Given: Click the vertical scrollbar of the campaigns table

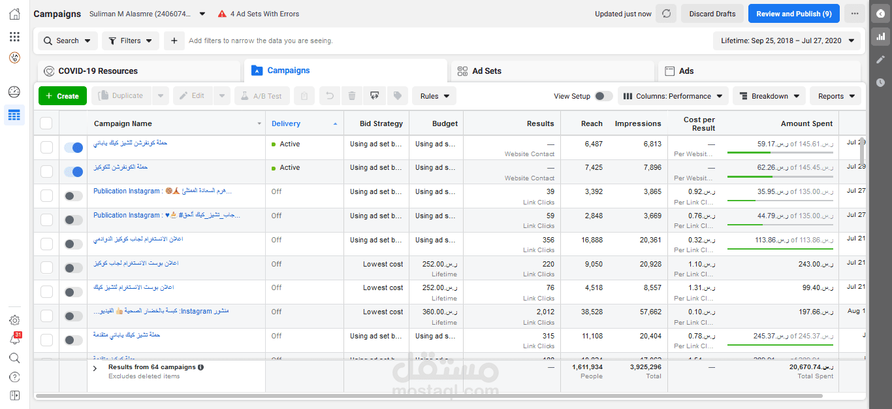Looking at the screenshot, I should pyautogui.click(x=863, y=152).
